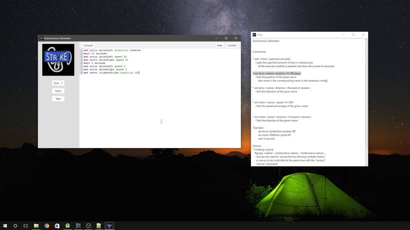Click the Compile button
410x230 pixels.
click(88, 45)
